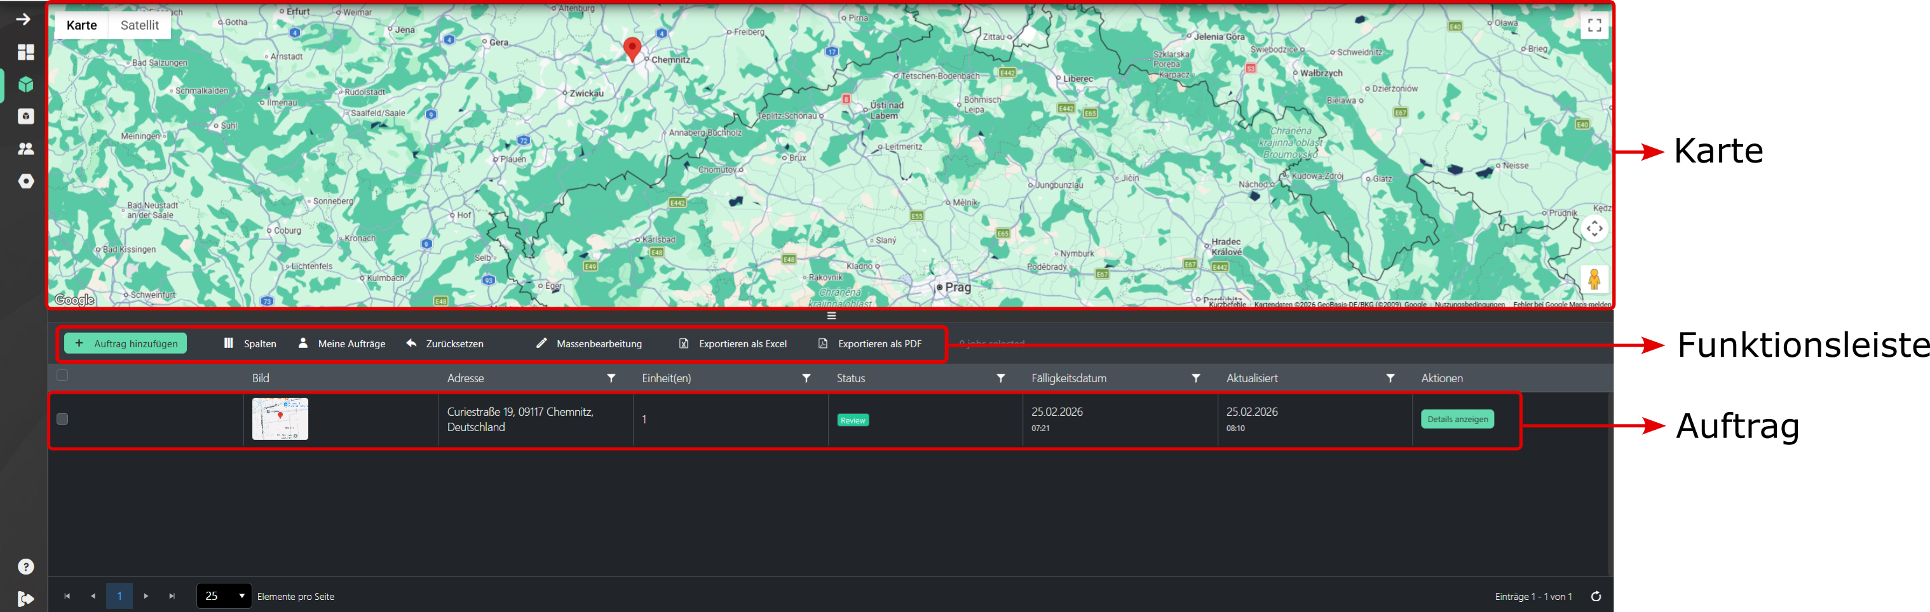
Task: Select the checkbox for the Curiestraße order
Action: [62, 419]
